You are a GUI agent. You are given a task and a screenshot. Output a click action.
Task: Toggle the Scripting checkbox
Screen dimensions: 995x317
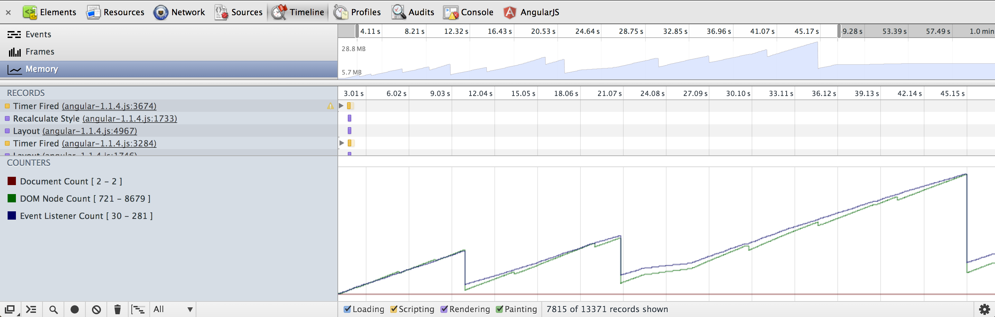point(393,309)
